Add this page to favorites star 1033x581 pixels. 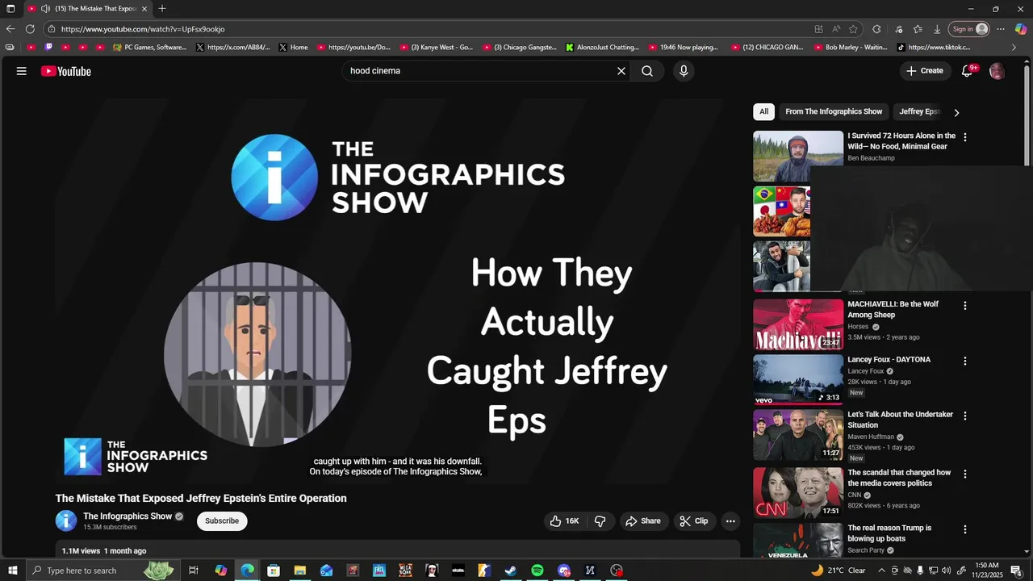[x=854, y=29]
